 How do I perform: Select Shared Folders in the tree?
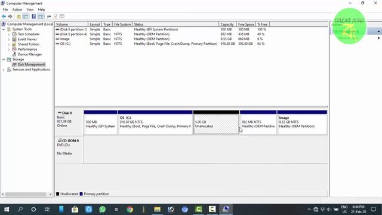(28, 44)
